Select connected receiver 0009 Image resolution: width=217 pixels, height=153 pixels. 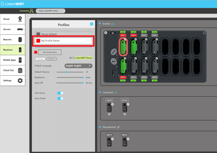[109, 107]
